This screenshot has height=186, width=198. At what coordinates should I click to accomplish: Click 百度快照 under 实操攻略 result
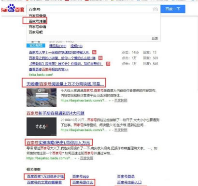tap(86, 158)
